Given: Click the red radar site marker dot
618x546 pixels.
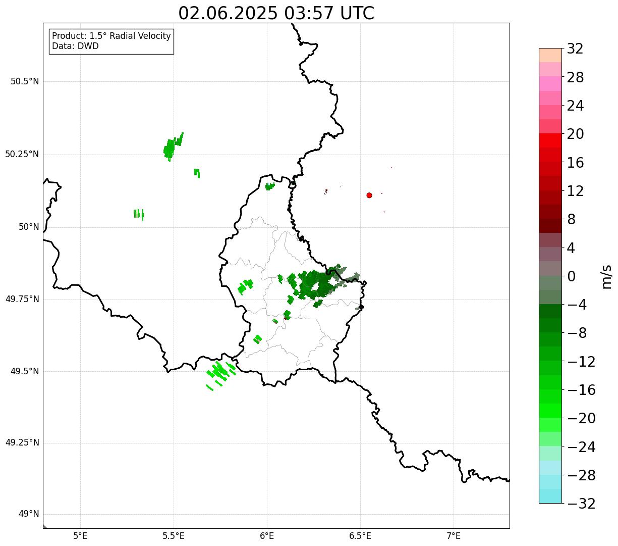Looking at the screenshot, I should 369,195.
